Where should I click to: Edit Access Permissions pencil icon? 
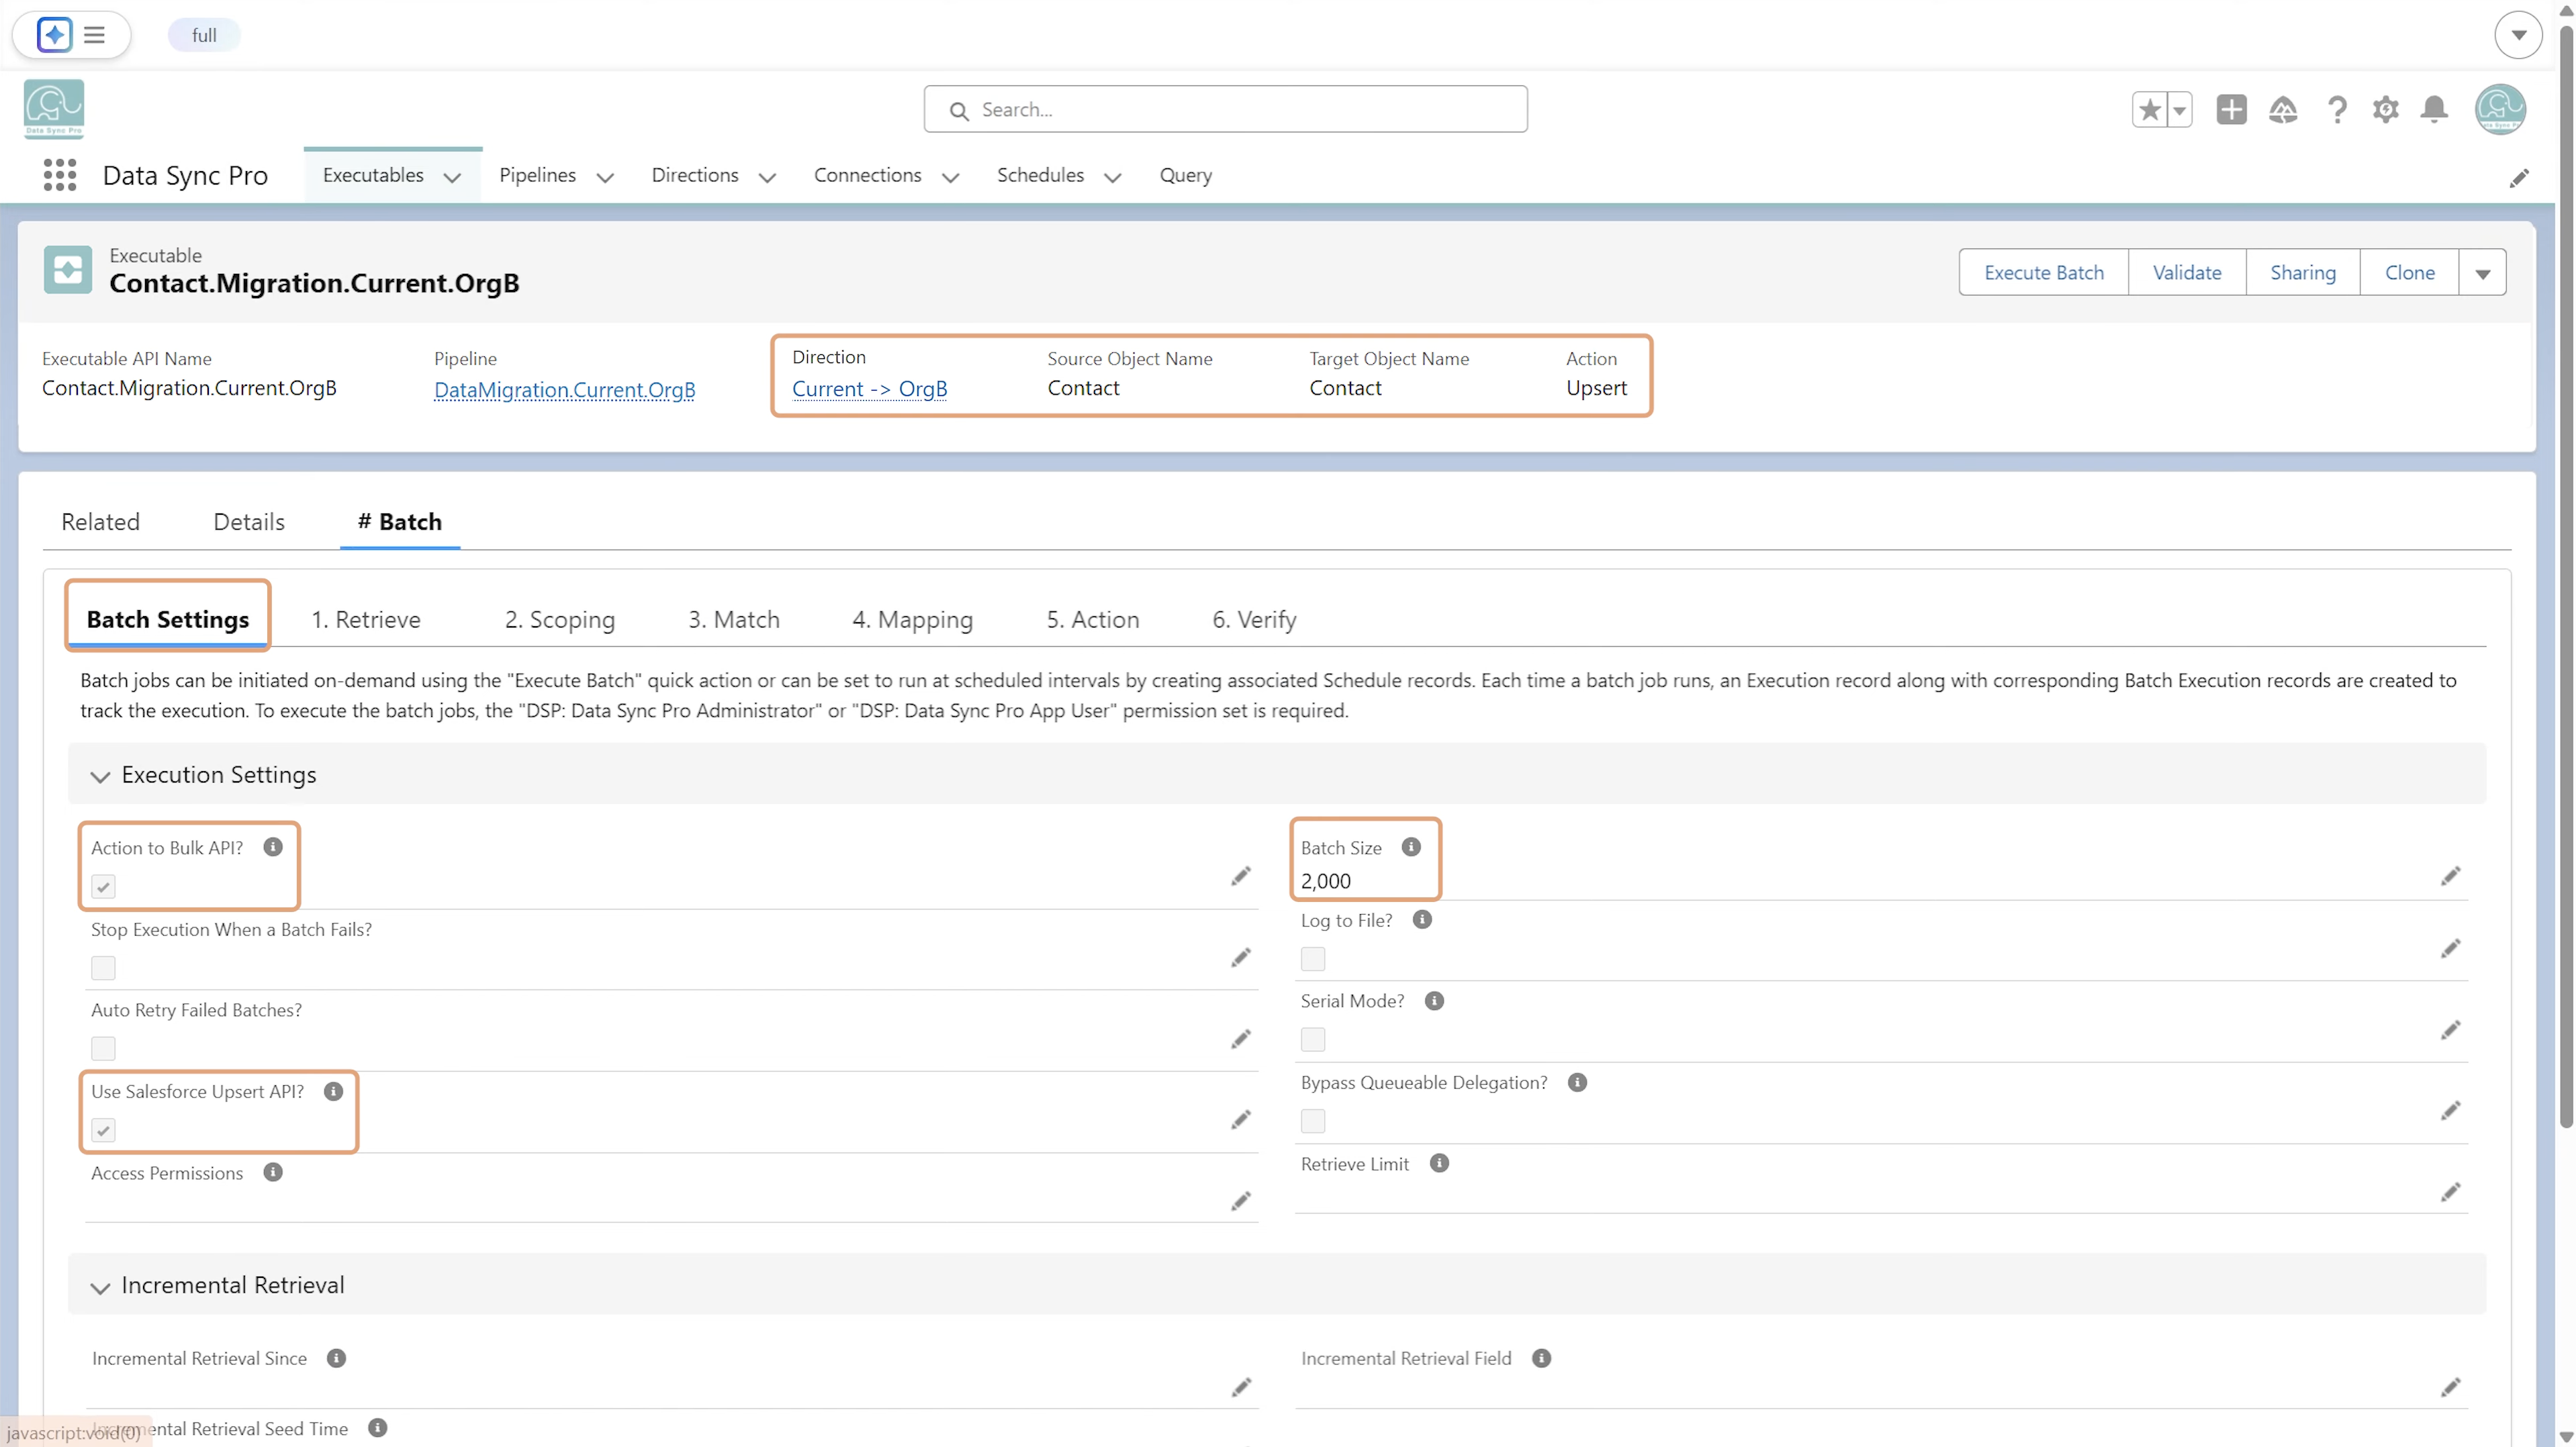[x=1241, y=1201]
